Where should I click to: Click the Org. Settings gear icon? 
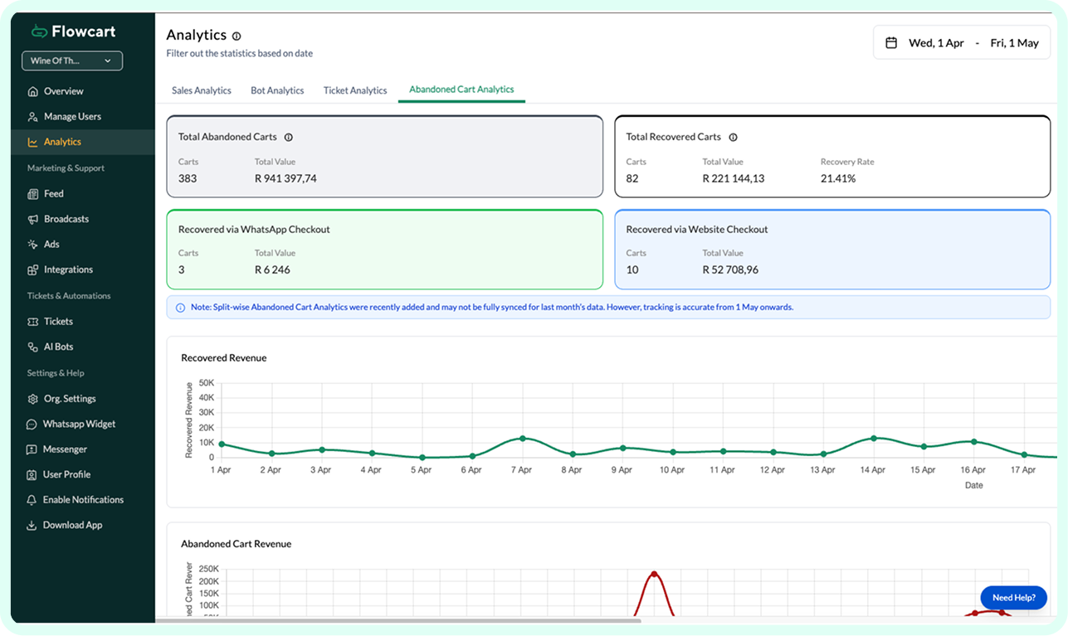(x=32, y=399)
